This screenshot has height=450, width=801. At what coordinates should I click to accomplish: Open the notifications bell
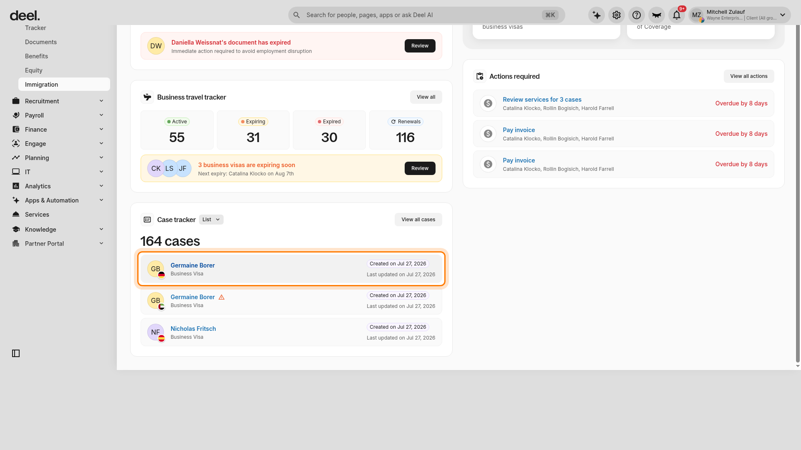pos(677,15)
